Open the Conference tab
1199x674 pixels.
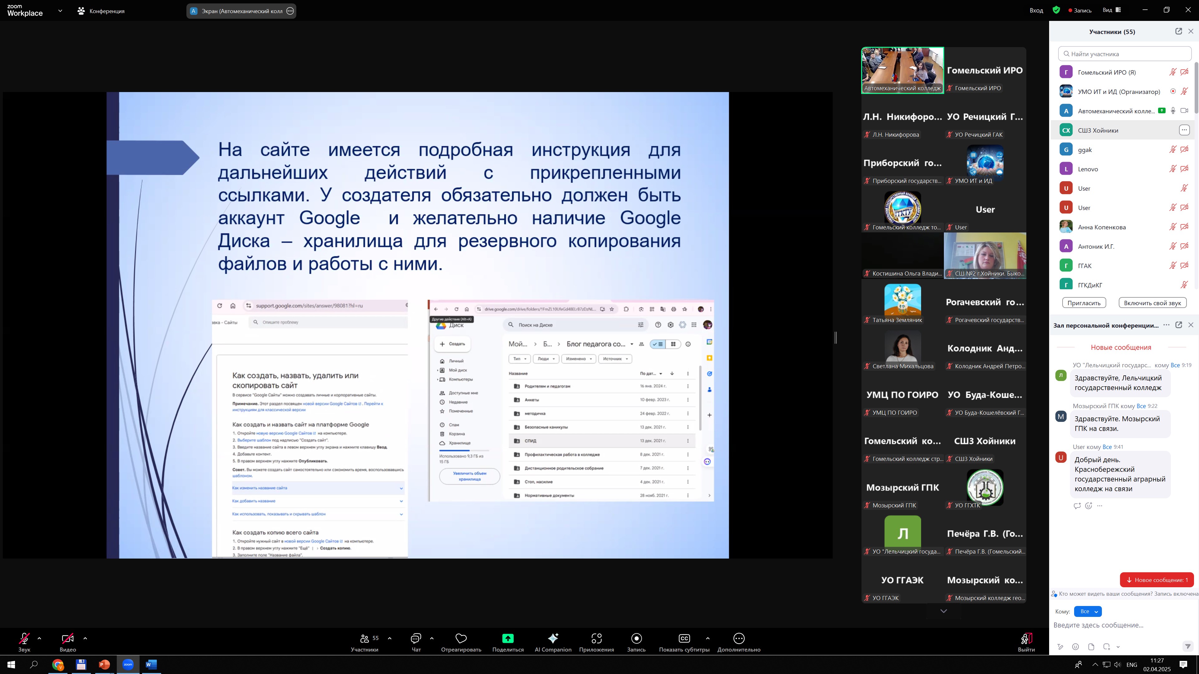(101, 11)
